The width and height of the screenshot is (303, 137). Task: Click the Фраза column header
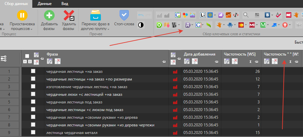(52, 54)
